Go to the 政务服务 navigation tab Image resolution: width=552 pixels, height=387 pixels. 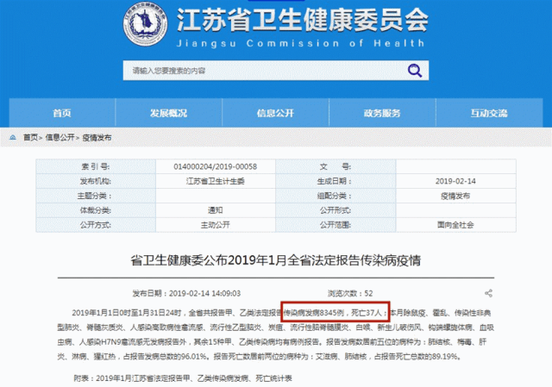coord(383,113)
